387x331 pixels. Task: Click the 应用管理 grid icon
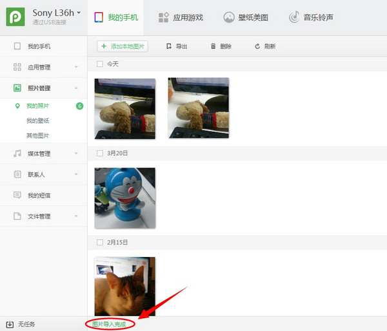17,67
